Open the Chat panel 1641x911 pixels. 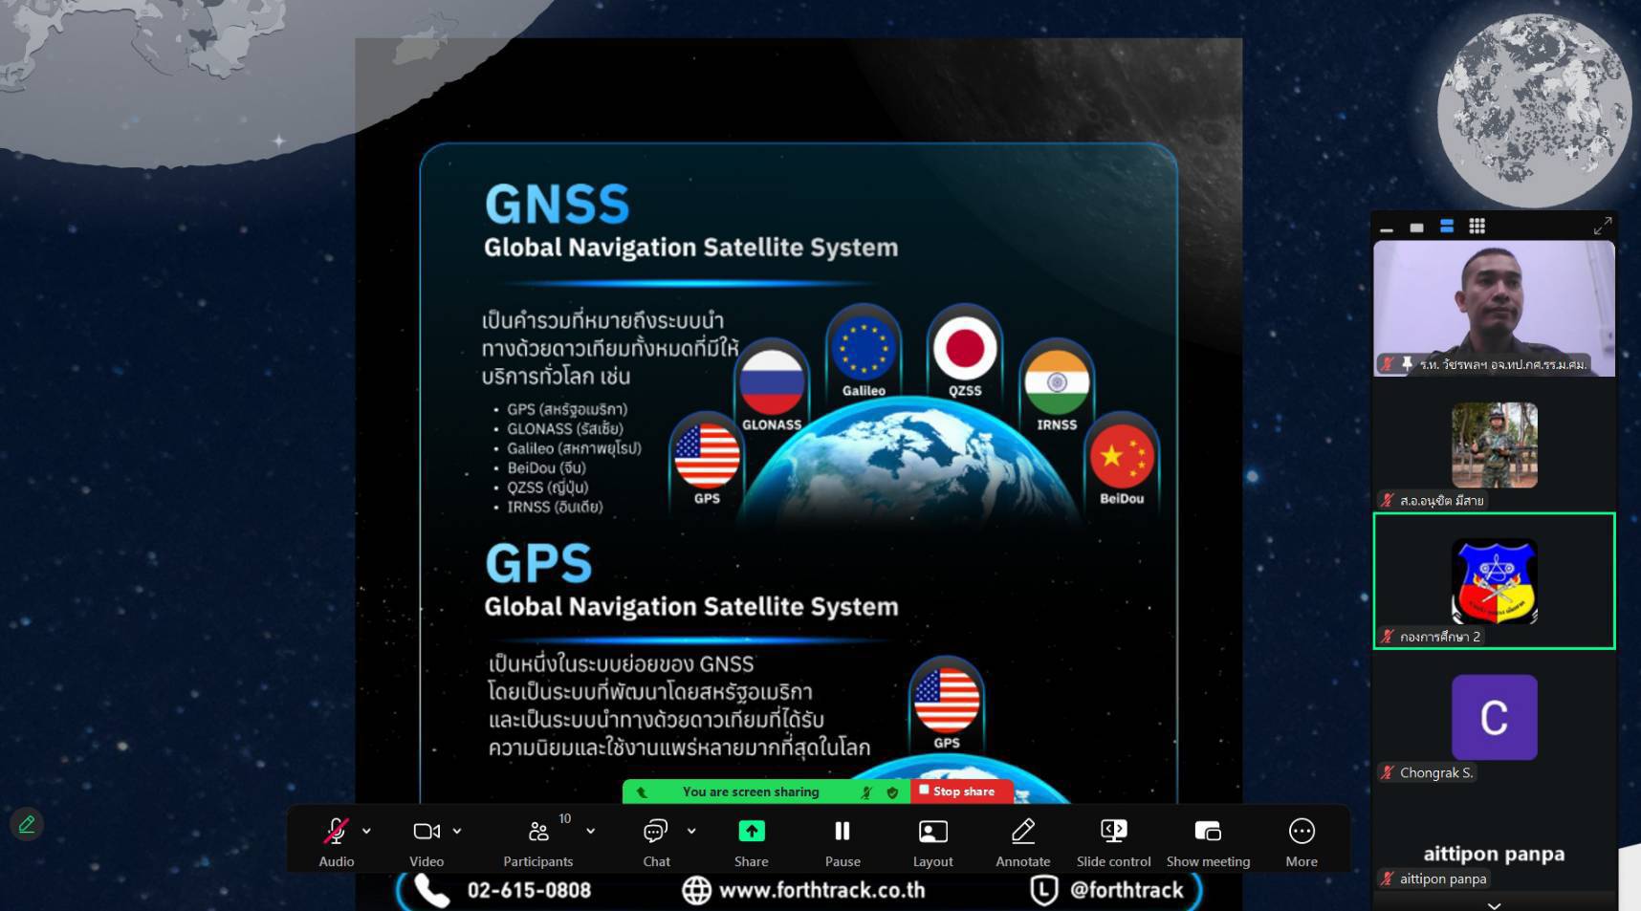coord(655,833)
